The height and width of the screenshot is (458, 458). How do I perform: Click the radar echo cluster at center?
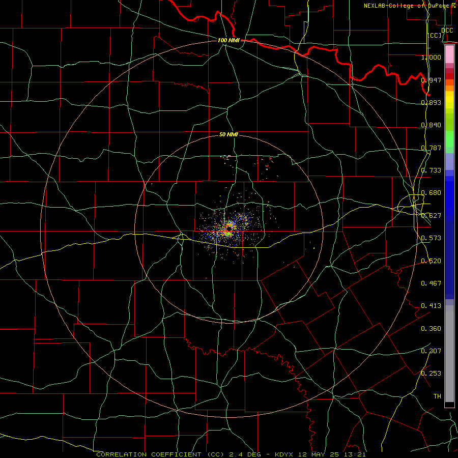(x=228, y=228)
